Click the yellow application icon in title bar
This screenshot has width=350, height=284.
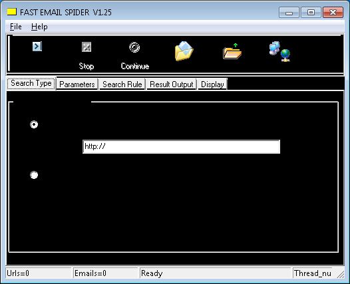coord(11,12)
